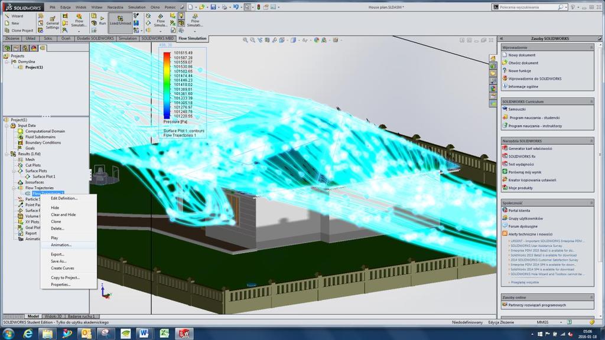Collapse the SOLIDWORKS Curriculum section
The width and height of the screenshot is (605, 340).
click(x=591, y=102)
